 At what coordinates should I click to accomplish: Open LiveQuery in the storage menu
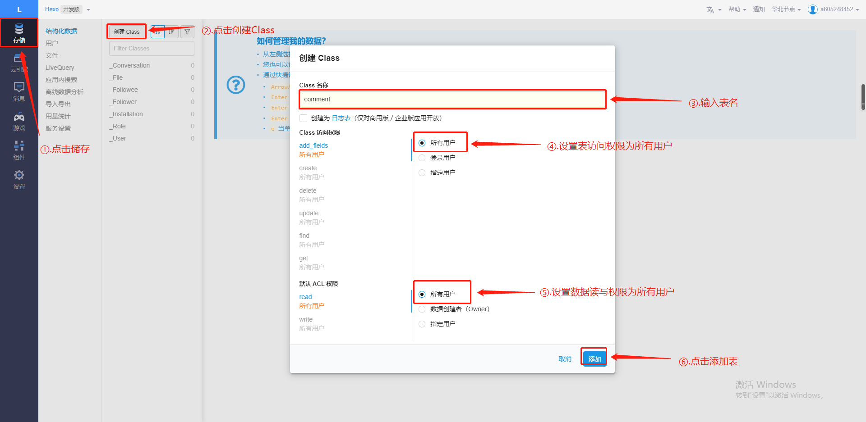[x=60, y=68]
